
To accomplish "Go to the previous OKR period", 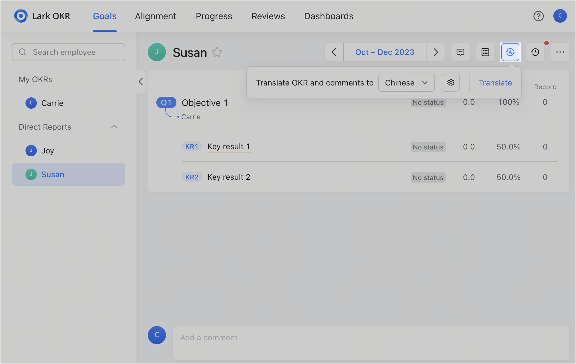I will [334, 52].
